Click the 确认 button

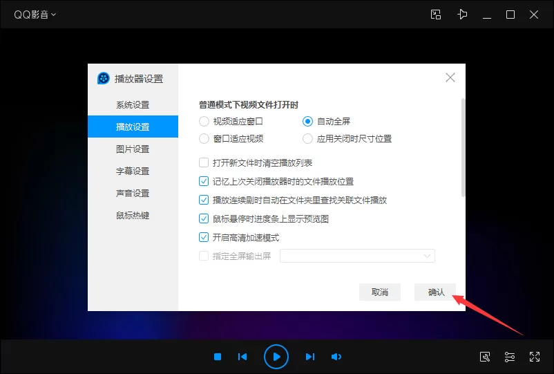point(435,292)
